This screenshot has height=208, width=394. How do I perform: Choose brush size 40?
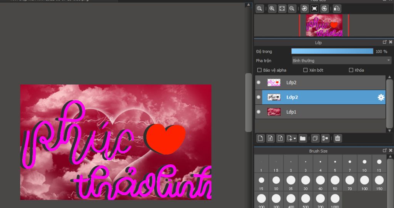321,182
